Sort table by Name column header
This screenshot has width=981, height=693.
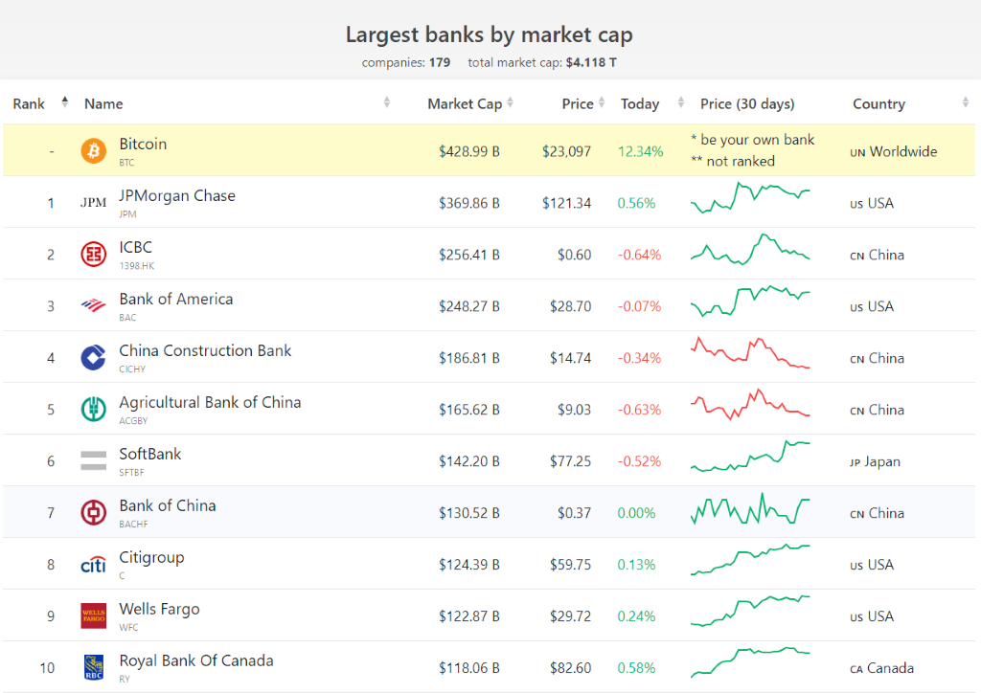point(103,103)
